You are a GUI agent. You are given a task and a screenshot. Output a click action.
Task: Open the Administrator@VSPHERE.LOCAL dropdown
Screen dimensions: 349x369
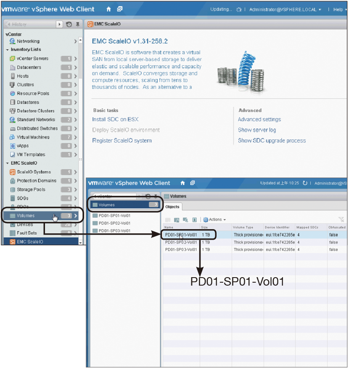point(285,10)
